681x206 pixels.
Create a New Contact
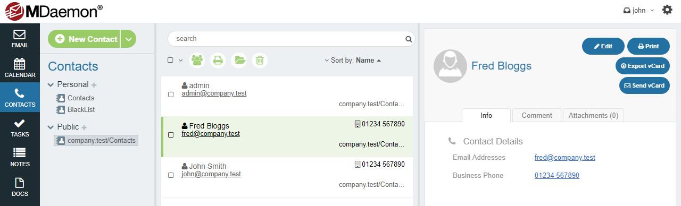tap(85, 39)
